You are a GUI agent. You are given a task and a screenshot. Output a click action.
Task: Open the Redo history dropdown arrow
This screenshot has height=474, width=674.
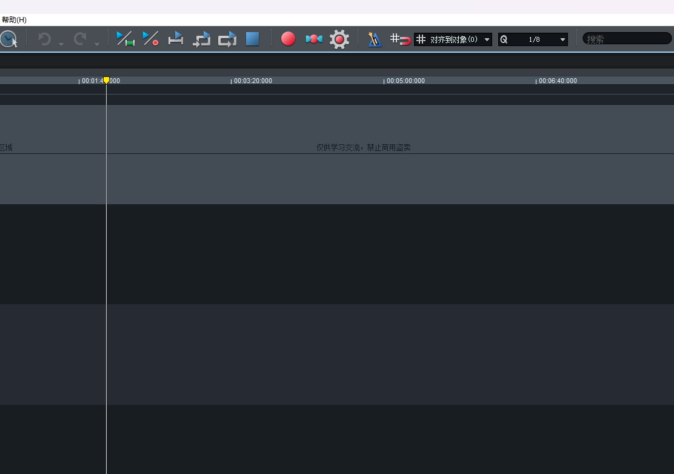pyautogui.click(x=97, y=44)
